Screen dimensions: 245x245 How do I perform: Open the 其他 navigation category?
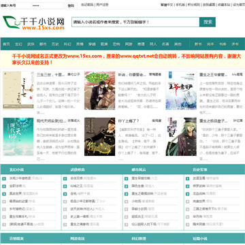[x=178, y=44]
